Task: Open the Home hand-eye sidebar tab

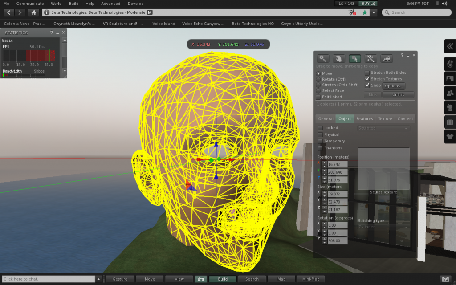Action: tap(450, 64)
